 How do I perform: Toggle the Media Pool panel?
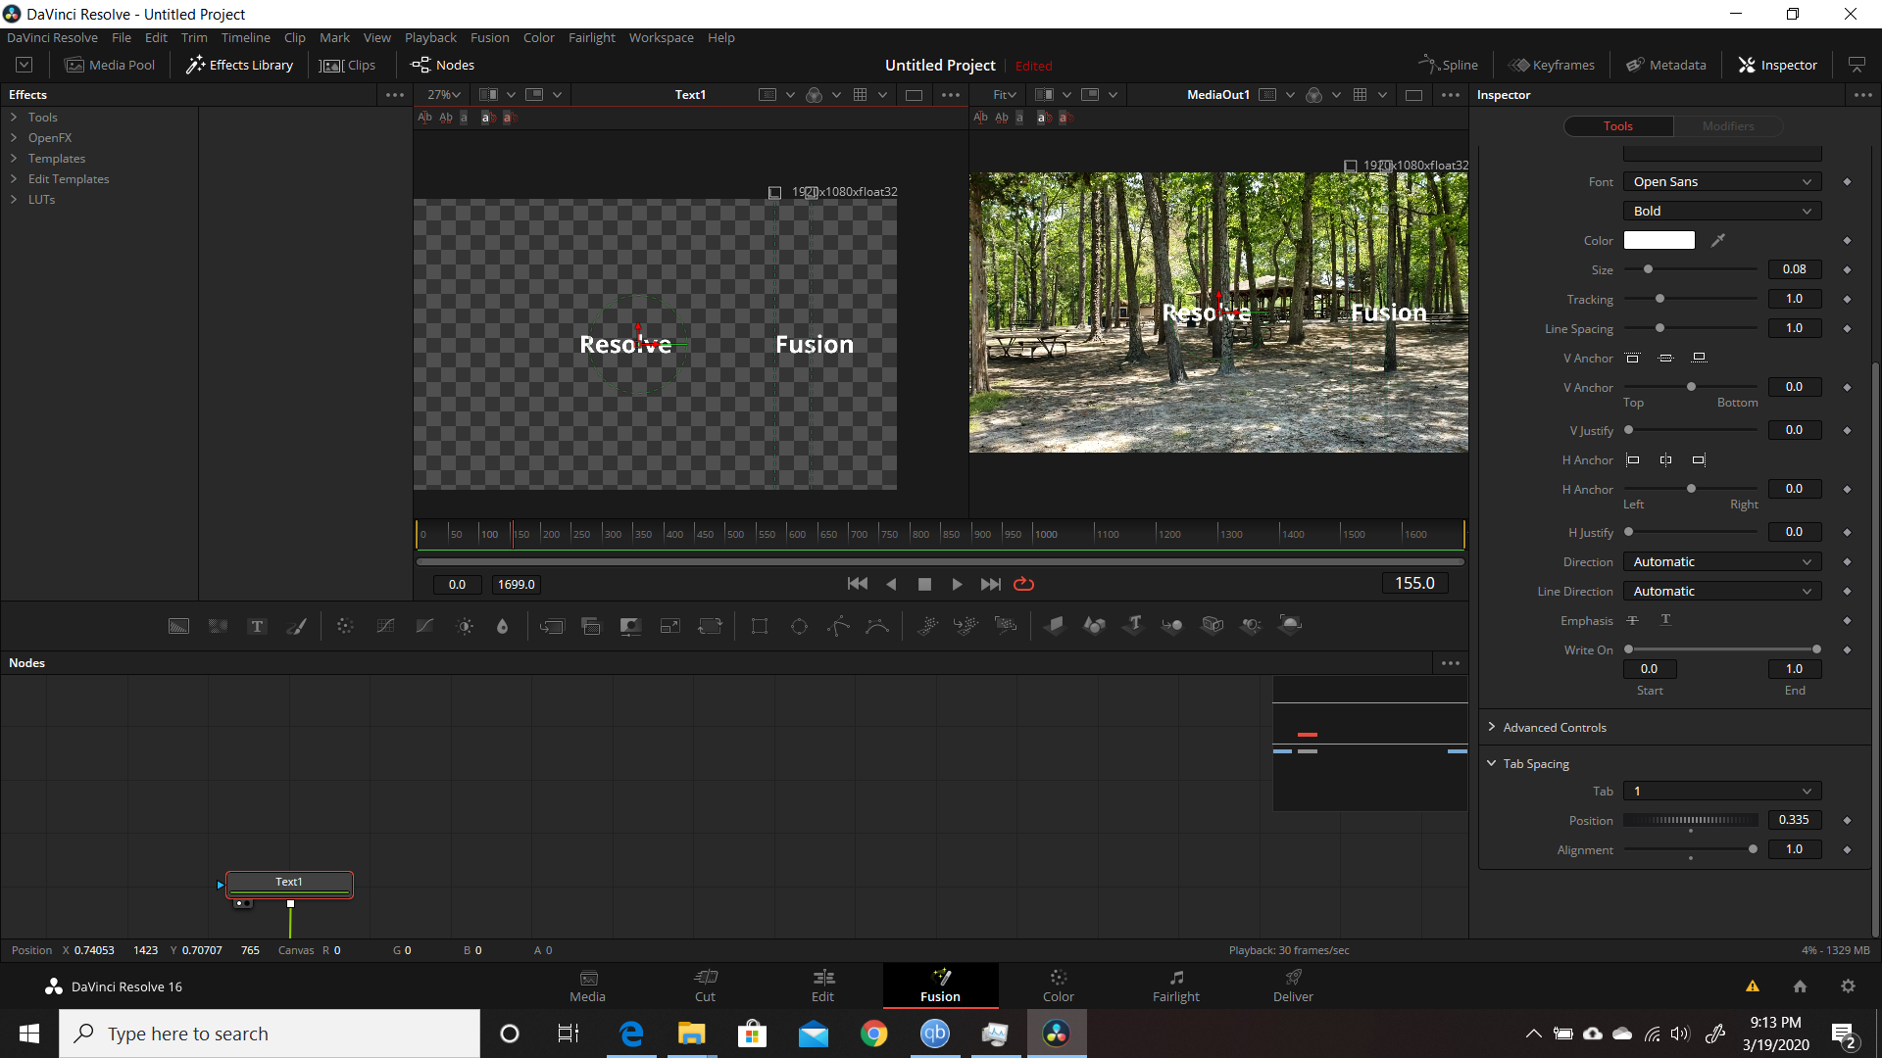click(110, 66)
